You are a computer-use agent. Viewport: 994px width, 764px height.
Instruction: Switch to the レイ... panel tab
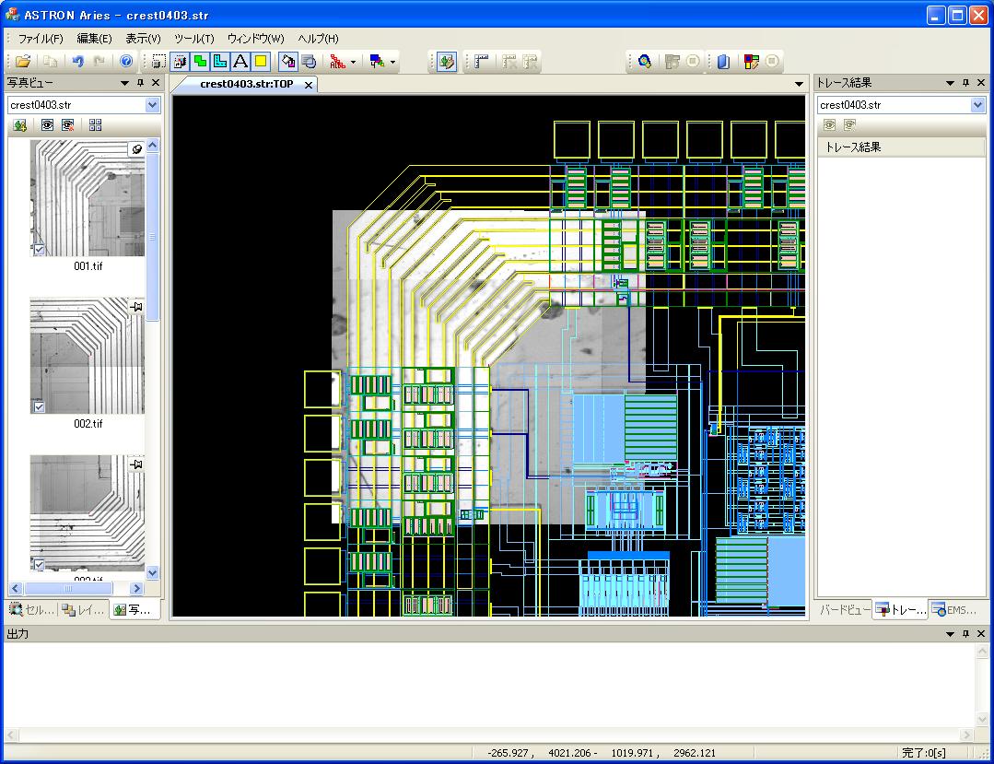(x=83, y=610)
